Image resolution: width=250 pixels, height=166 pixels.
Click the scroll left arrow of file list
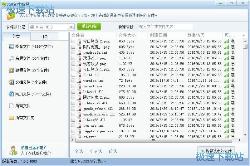[72, 140]
